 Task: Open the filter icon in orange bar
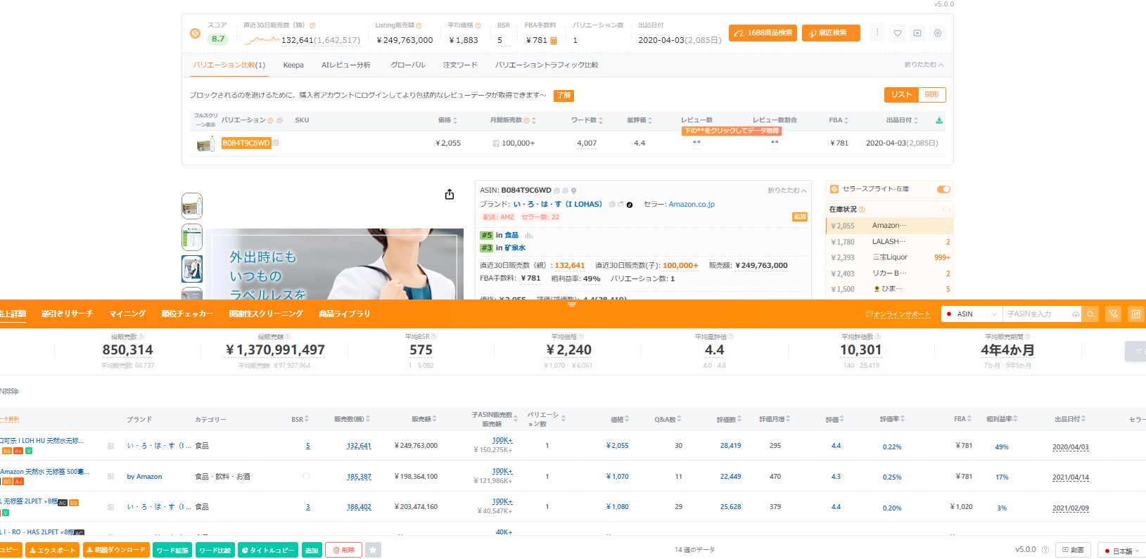tap(1113, 314)
